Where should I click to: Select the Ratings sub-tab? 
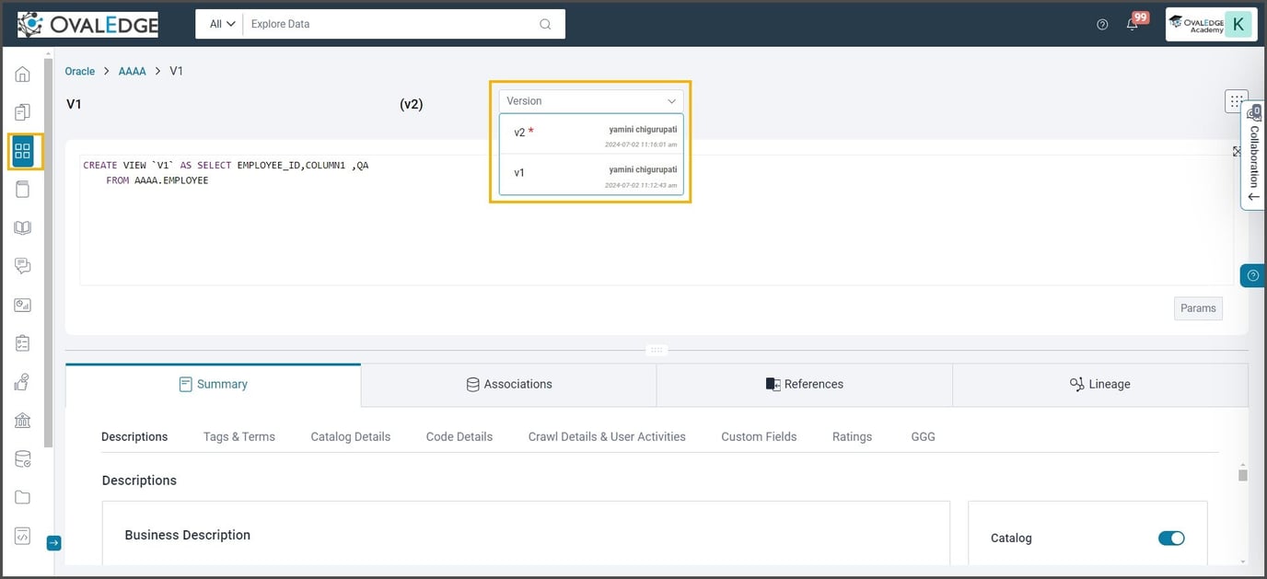(852, 436)
